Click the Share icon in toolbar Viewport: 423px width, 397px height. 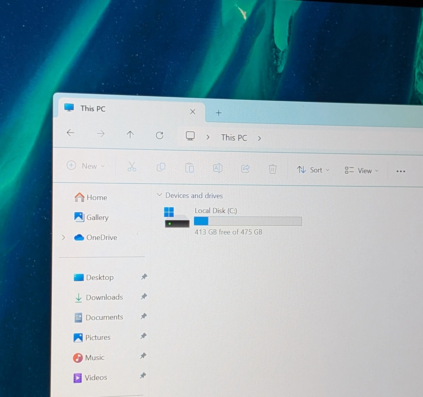pyautogui.click(x=245, y=169)
